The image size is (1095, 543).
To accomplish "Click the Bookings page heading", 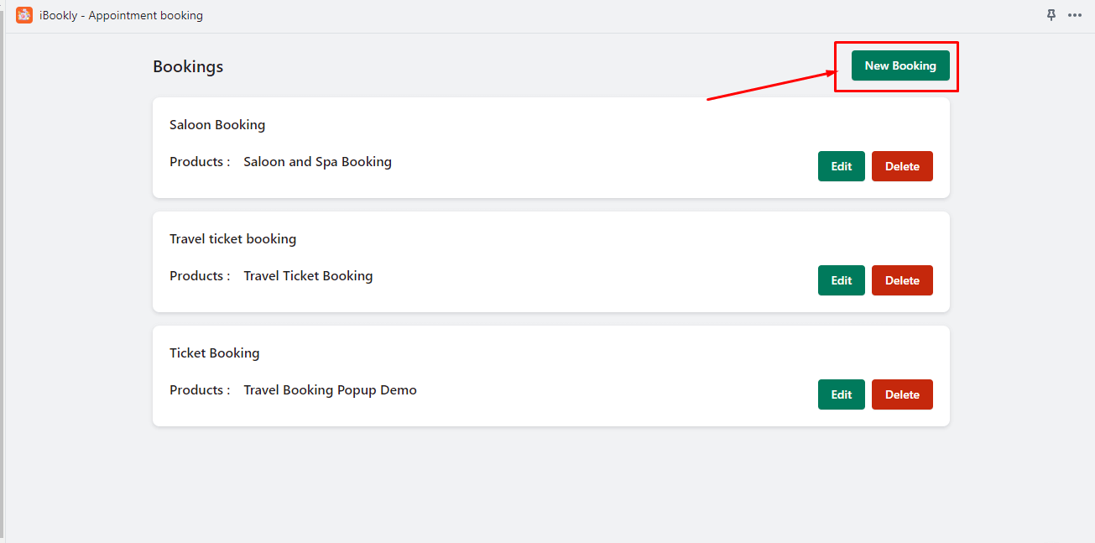I will 188,66.
